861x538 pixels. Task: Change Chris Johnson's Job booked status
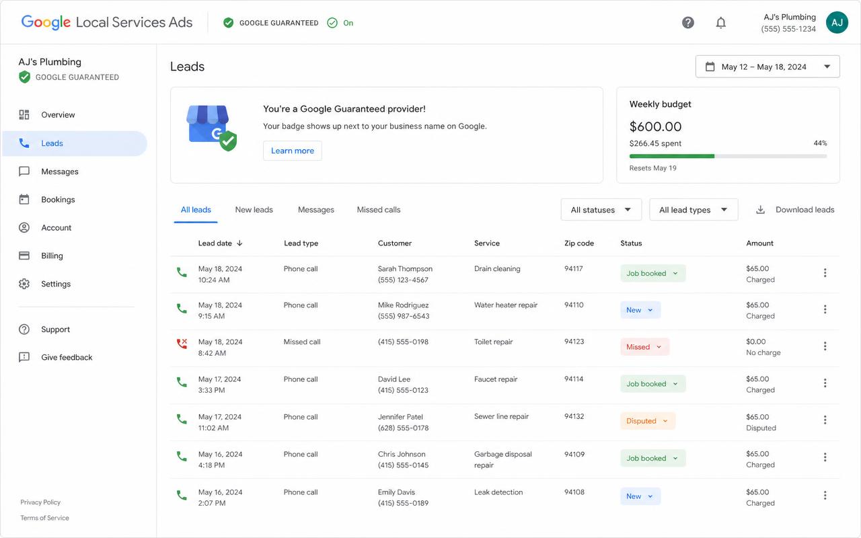(x=652, y=459)
